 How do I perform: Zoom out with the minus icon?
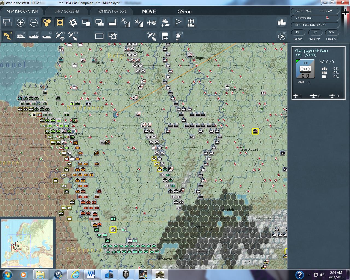tap(34, 23)
